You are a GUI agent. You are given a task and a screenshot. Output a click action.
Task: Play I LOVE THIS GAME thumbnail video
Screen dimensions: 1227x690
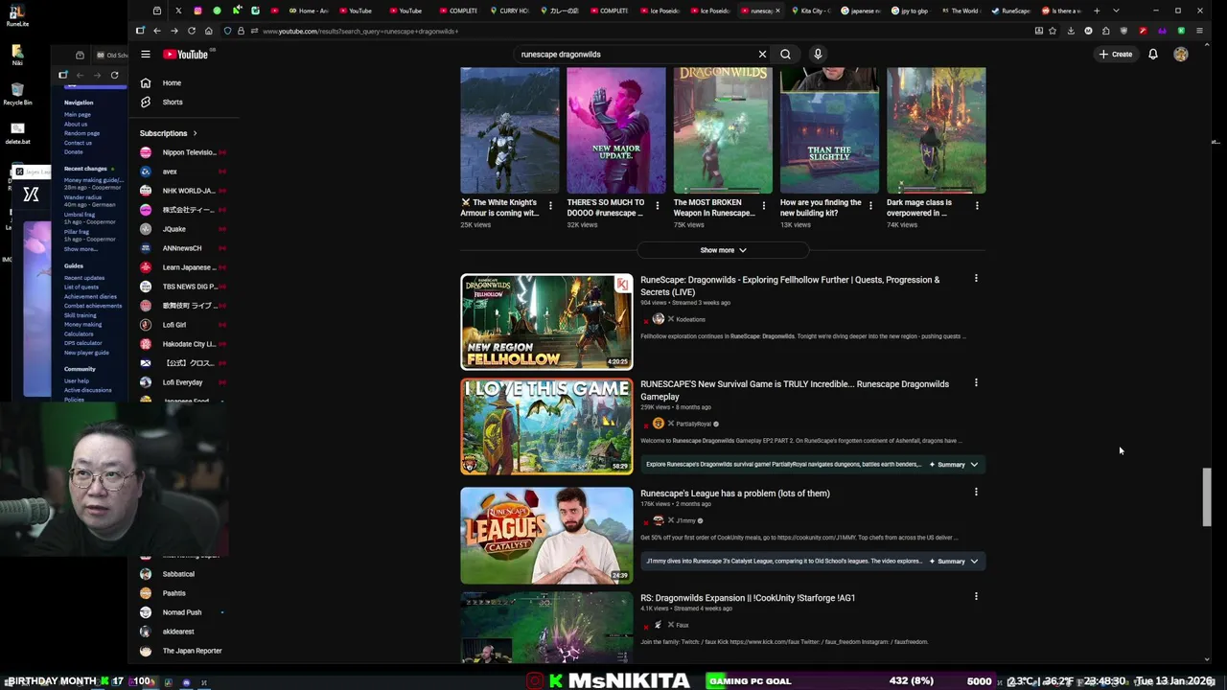546,426
